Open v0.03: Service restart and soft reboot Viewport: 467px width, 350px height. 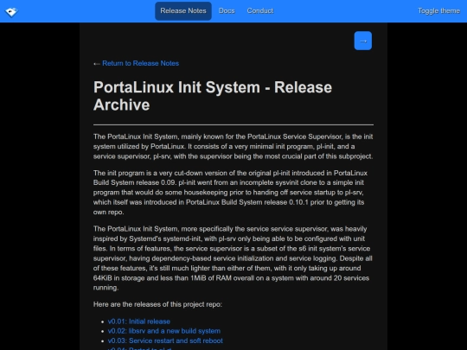165,340
